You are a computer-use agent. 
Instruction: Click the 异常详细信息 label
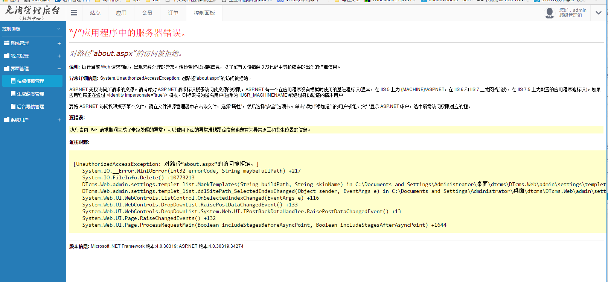(84, 78)
